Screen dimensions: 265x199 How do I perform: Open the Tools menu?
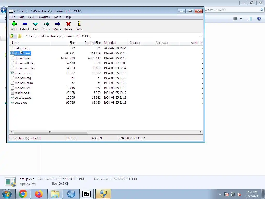click(x=57, y=17)
